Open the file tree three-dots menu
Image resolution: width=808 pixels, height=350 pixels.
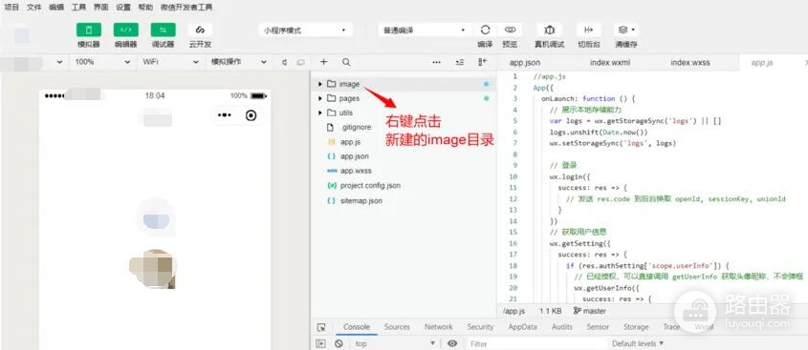436,62
